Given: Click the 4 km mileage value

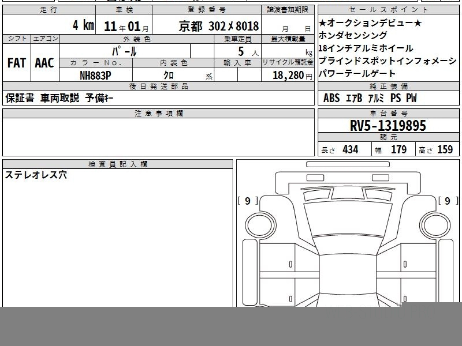Looking at the screenshot, I should coord(83,26).
